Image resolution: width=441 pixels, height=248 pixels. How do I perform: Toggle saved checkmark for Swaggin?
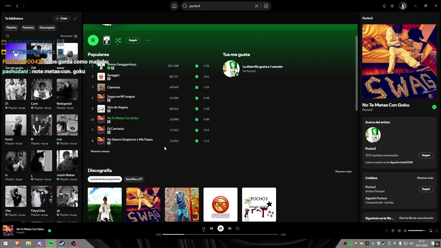click(x=197, y=76)
